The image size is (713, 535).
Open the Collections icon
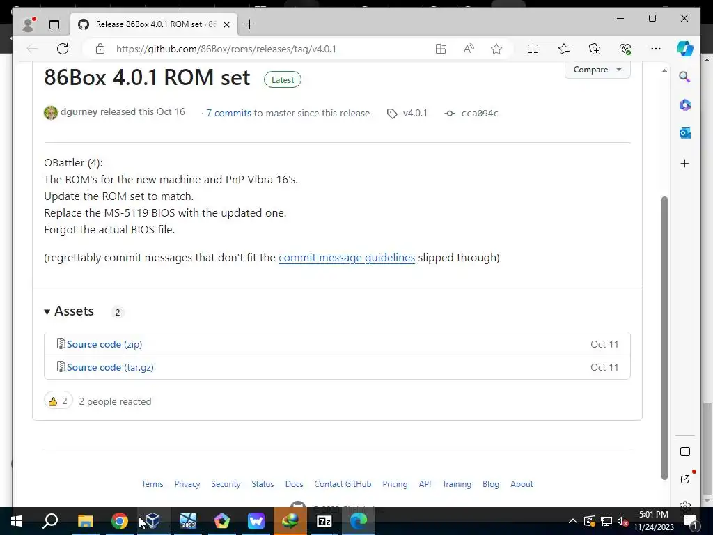coord(595,49)
